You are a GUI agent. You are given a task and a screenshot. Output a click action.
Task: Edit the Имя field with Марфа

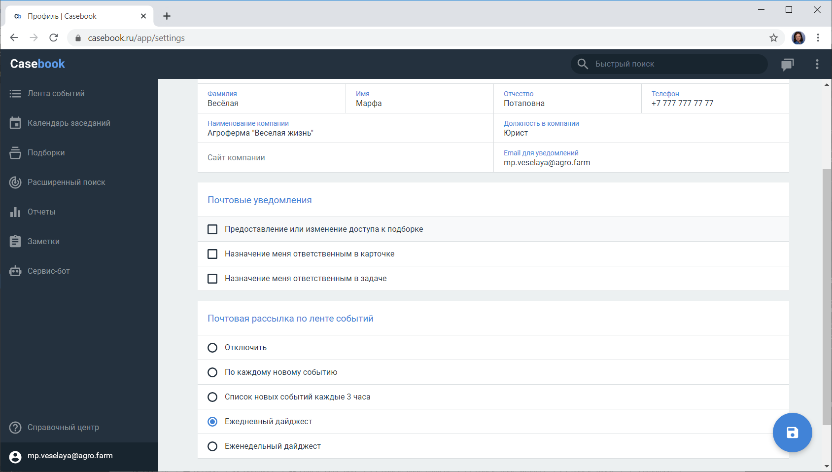(419, 99)
